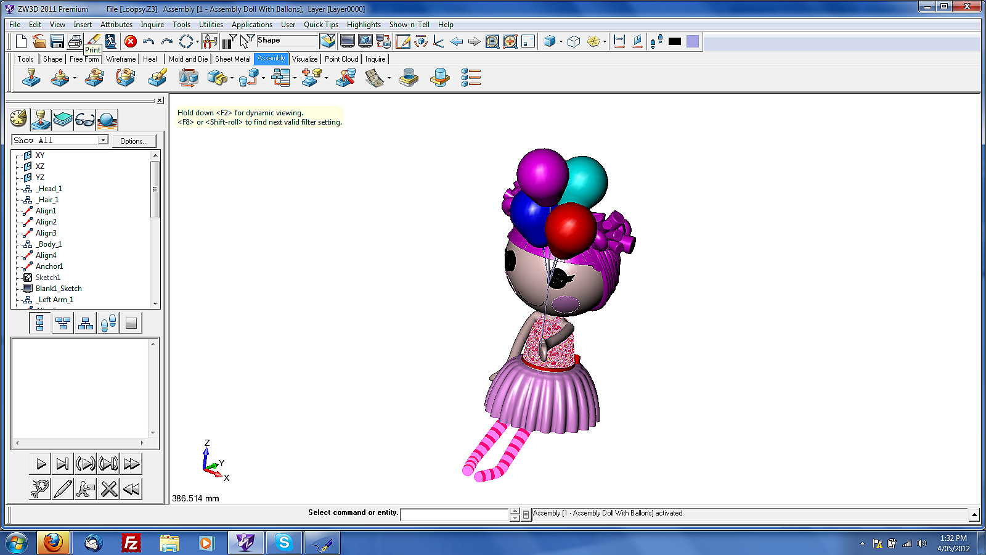Select _Body_1 in the history tree

point(49,244)
